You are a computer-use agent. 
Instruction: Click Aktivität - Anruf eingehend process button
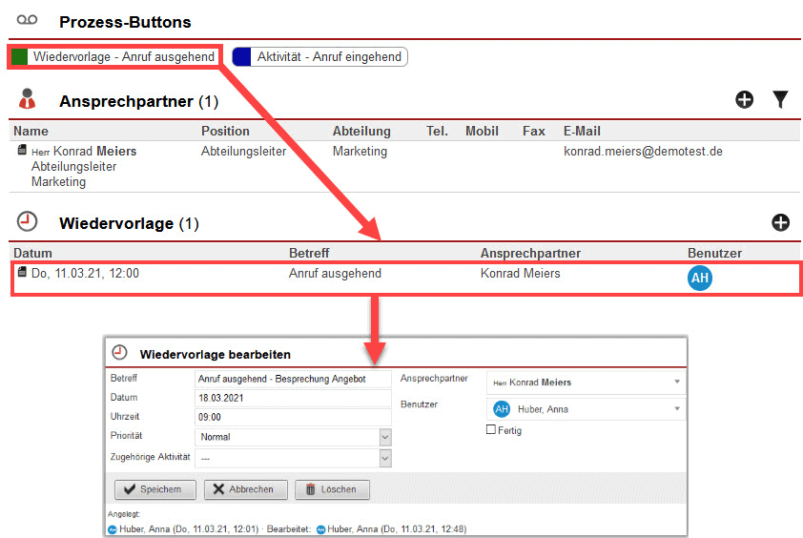click(x=320, y=57)
